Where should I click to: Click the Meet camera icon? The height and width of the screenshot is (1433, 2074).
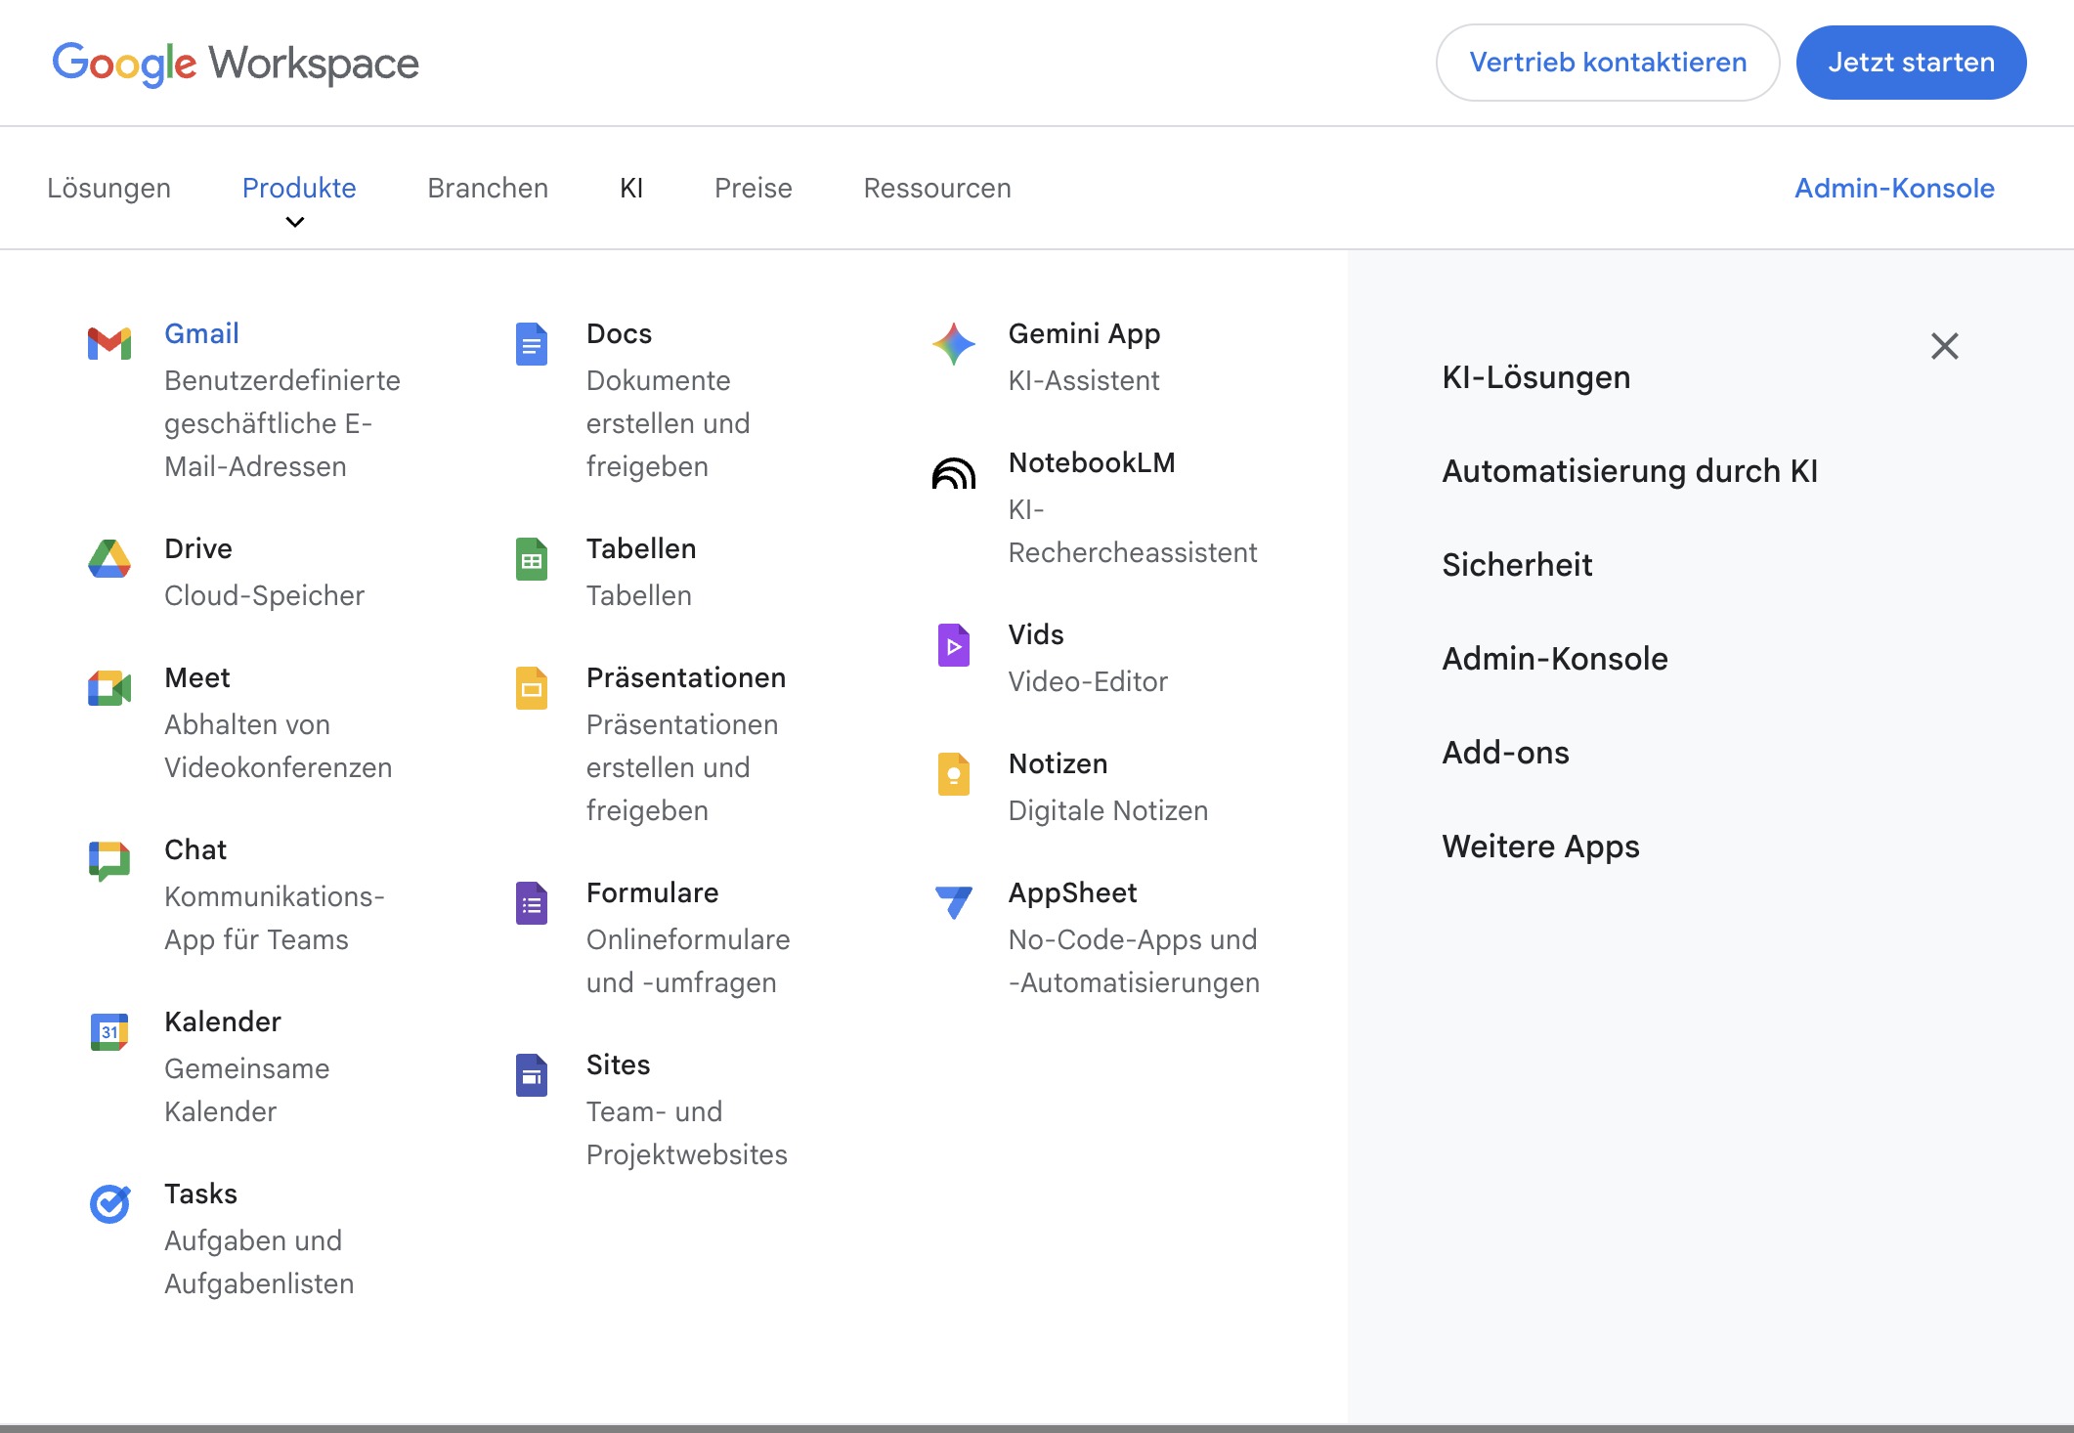109,688
